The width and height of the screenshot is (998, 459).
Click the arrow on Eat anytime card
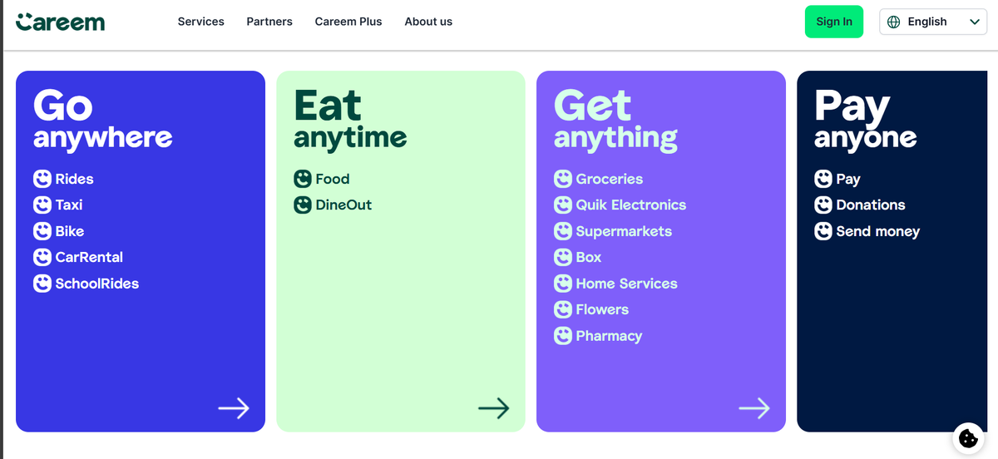494,408
